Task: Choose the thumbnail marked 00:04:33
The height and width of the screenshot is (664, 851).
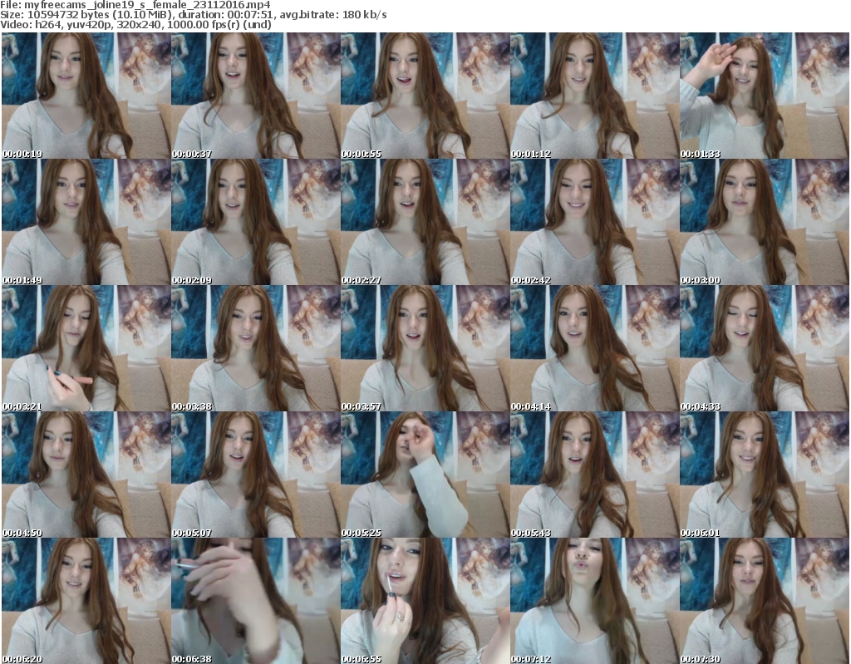Action: (765, 348)
